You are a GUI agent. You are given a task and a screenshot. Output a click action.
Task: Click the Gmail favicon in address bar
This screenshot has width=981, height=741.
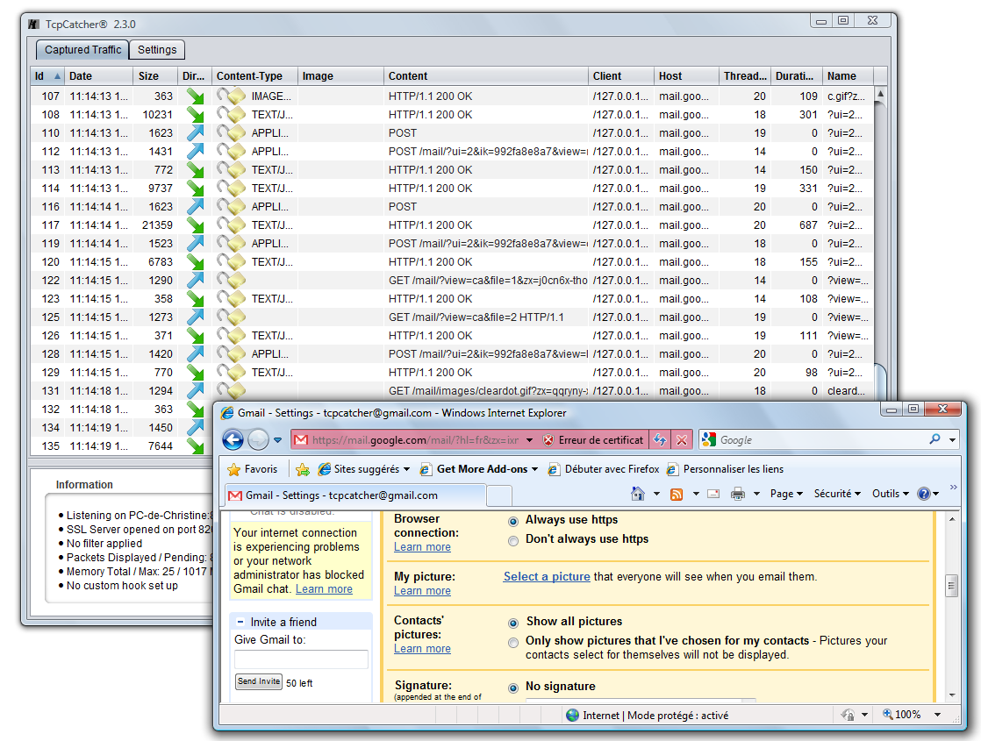pos(300,440)
